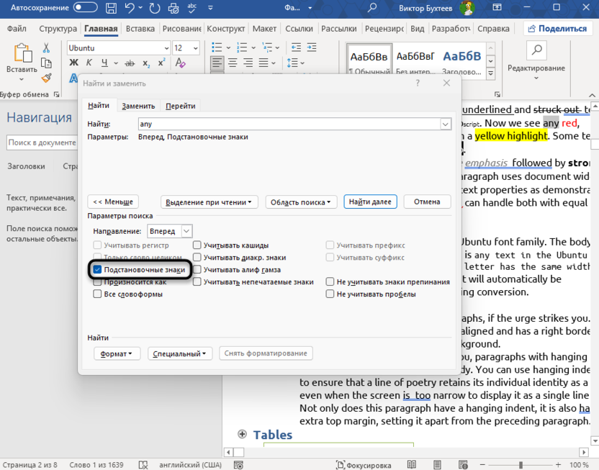Screen dimensions: 599x470
Task: Click the Отмена button
Action: click(x=427, y=202)
